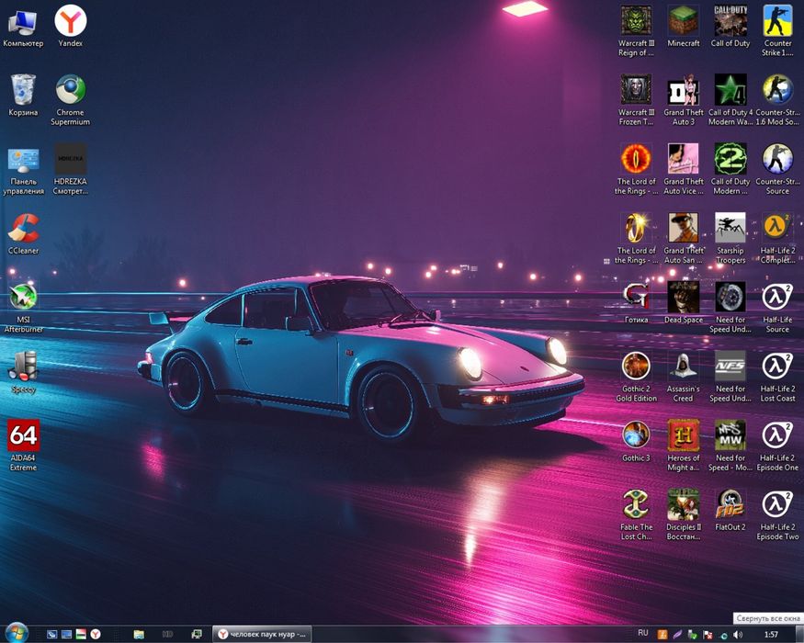Viewport: 804px width, 643px height.
Task: Select the Half-Life Source icon
Action: pos(777,308)
